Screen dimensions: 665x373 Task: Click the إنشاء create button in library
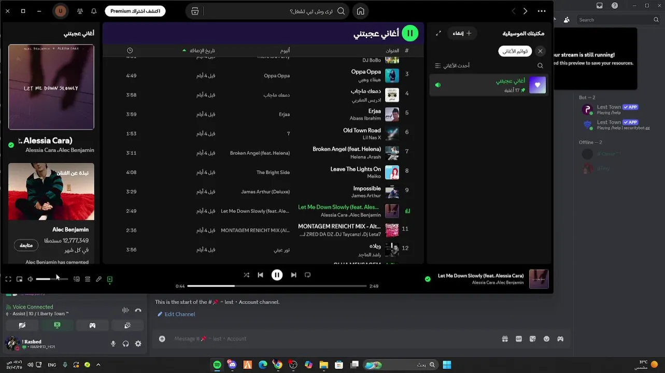point(462,33)
